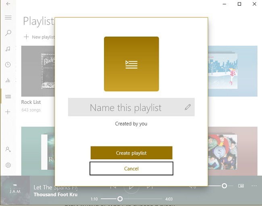
Task: Open the account sign-in icon
Action: (8, 149)
